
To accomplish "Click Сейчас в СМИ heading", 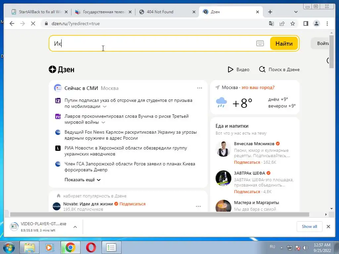I will tap(81, 88).
